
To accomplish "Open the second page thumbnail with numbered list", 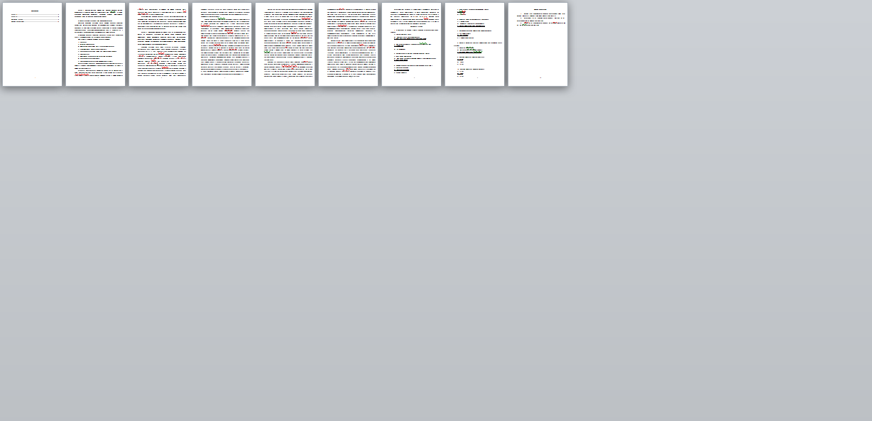I will coord(95,44).
